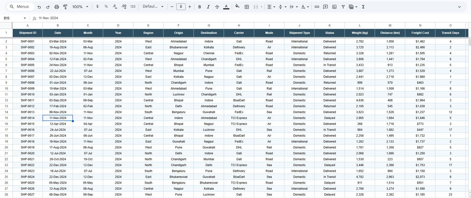
Task: Open merge cells dropdown arrow
Action: click(261, 7)
